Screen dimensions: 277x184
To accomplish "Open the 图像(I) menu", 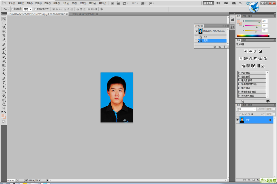I will [x=29, y=3].
